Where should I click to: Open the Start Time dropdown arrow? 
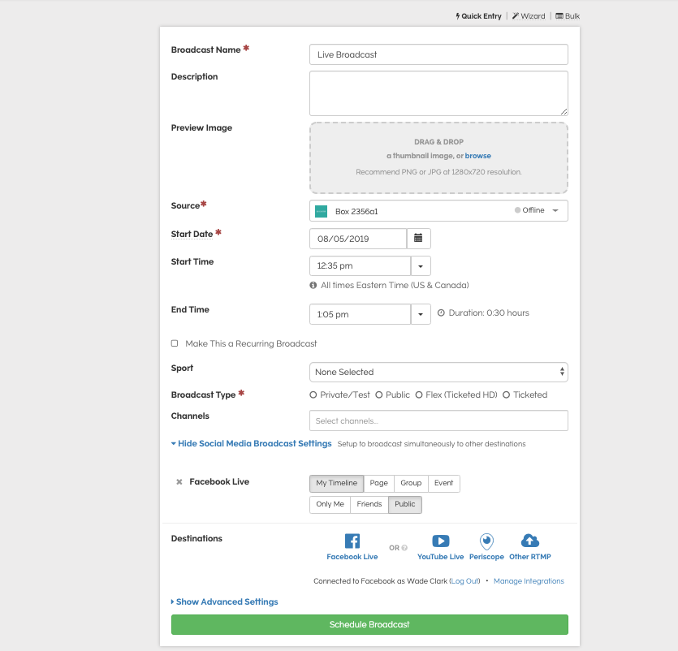[x=421, y=266]
